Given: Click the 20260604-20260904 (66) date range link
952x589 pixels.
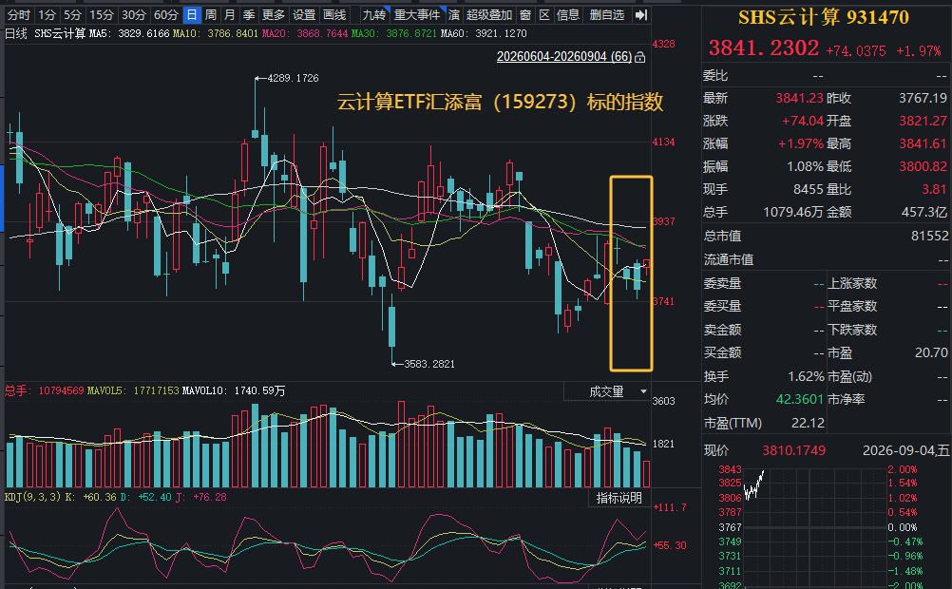Looking at the screenshot, I should coord(564,56).
